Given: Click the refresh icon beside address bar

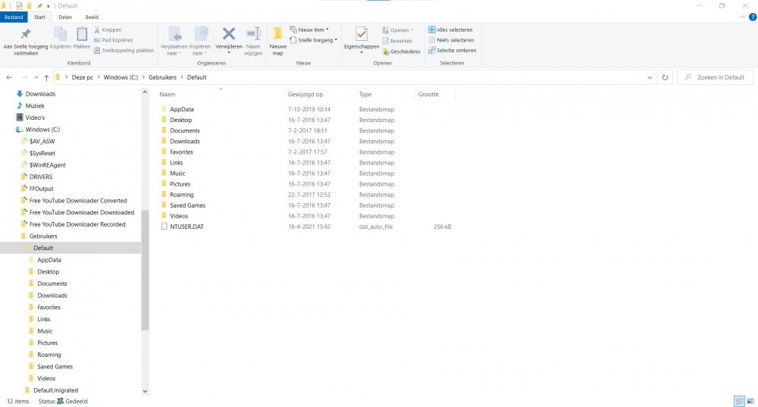Looking at the screenshot, I should click(665, 77).
